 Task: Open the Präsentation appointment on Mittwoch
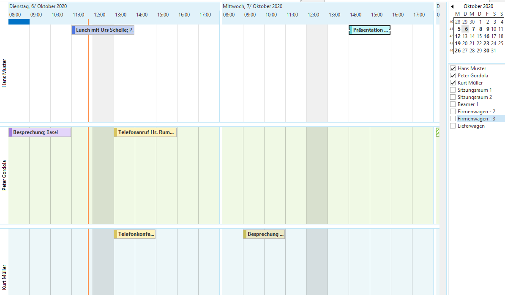click(369, 30)
